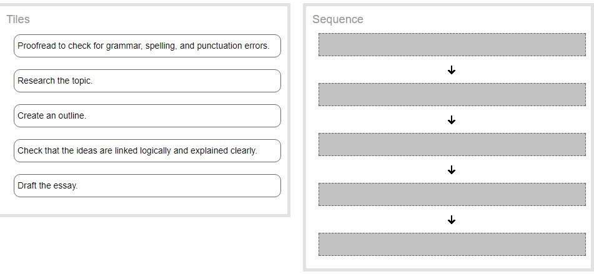Click the 'Draft the essay.' tile
This screenshot has width=594, height=274.
pyautogui.click(x=147, y=185)
